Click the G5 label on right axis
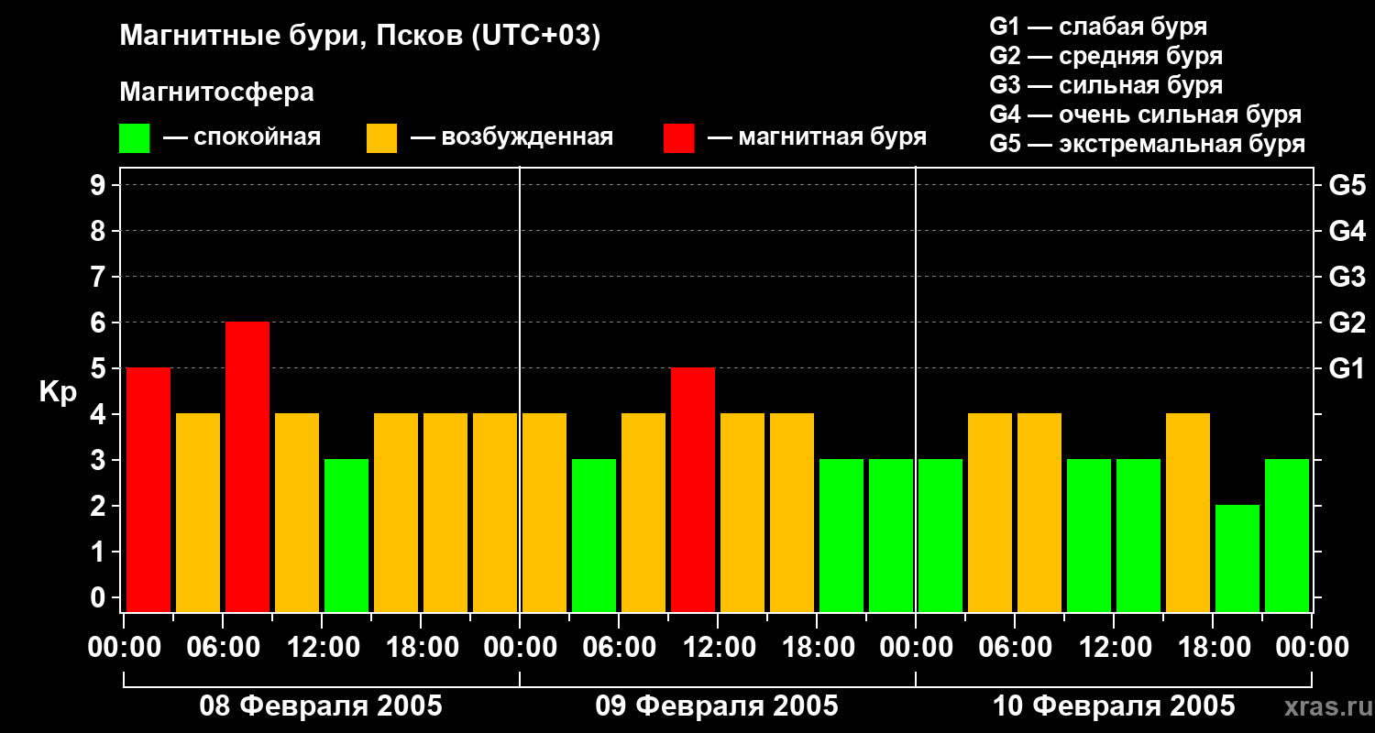Image resolution: width=1375 pixels, height=733 pixels. coord(1347,186)
